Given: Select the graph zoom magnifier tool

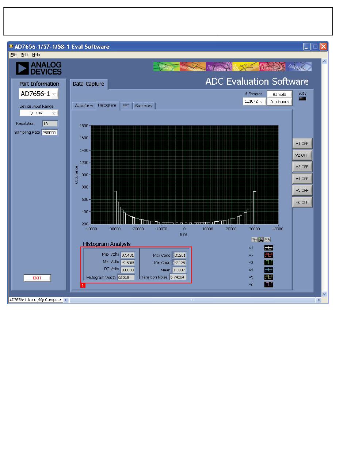Looking at the screenshot, I should [261, 240].
